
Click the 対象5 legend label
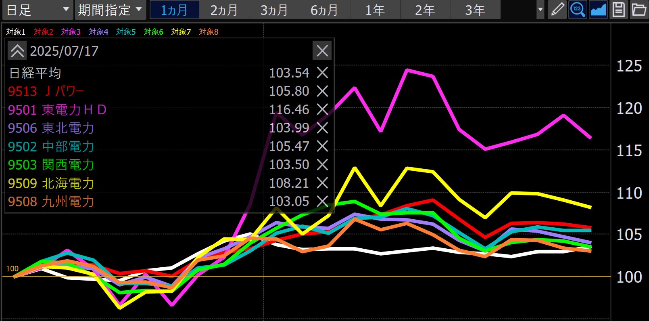point(126,32)
